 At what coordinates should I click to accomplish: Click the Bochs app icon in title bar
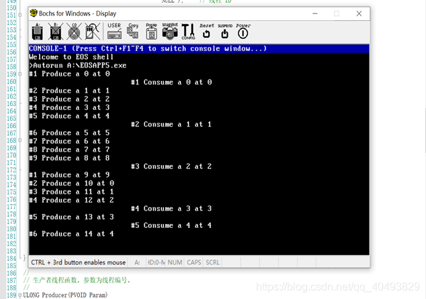(x=34, y=13)
